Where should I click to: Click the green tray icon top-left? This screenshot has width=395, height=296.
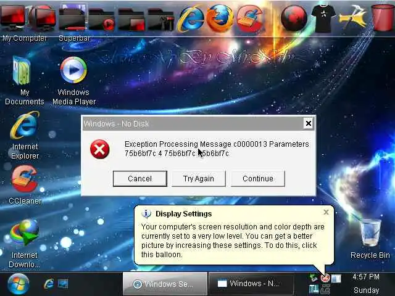314,278
